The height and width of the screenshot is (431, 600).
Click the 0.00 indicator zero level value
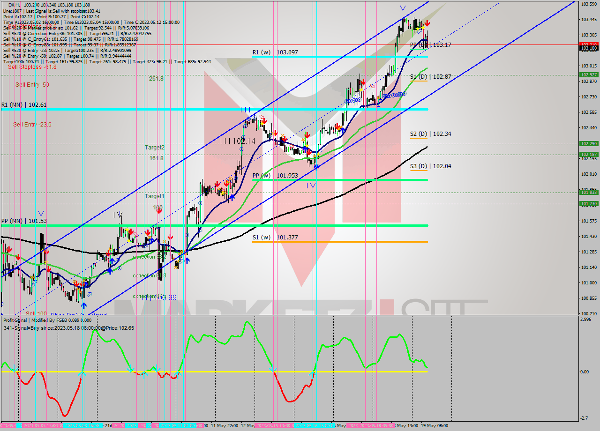coord(585,372)
